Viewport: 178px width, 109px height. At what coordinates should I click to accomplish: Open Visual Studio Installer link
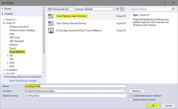23,81
